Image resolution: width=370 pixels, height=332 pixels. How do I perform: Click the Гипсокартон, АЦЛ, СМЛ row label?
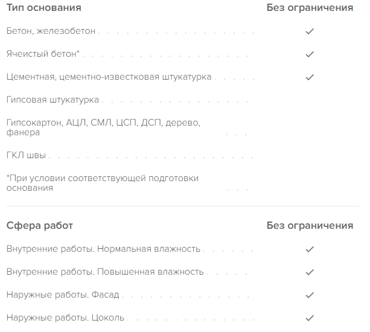103,127
